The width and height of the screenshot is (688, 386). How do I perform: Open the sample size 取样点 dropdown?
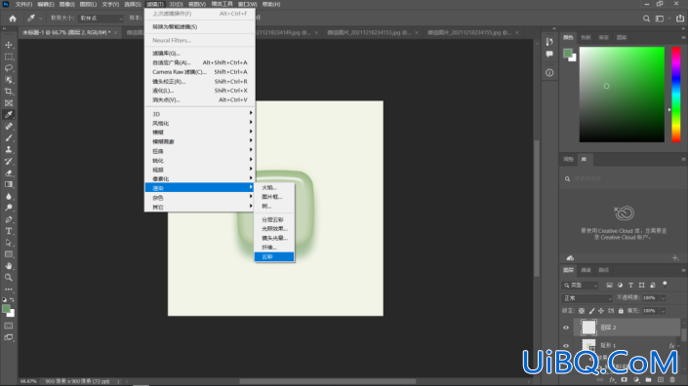click(x=101, y=19)
